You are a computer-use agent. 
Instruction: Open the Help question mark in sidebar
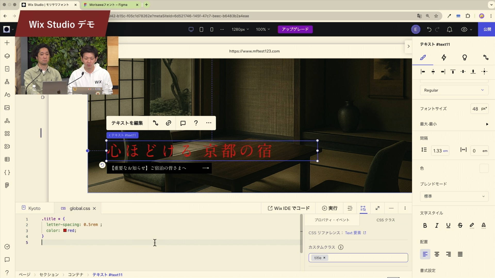(7, 273)
